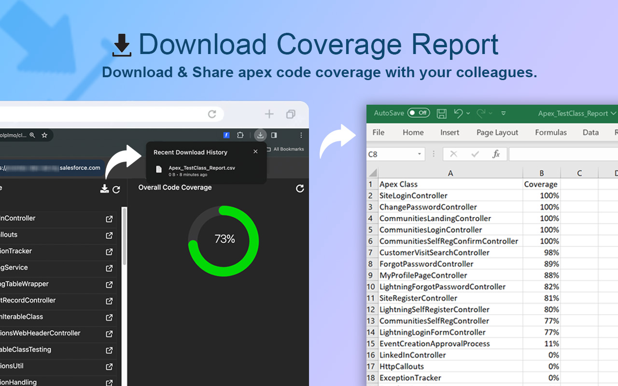Select column B header
Image resolution: width=618 pixels, height=386 pixels.
pyautogui.click(x=542, y=173)
